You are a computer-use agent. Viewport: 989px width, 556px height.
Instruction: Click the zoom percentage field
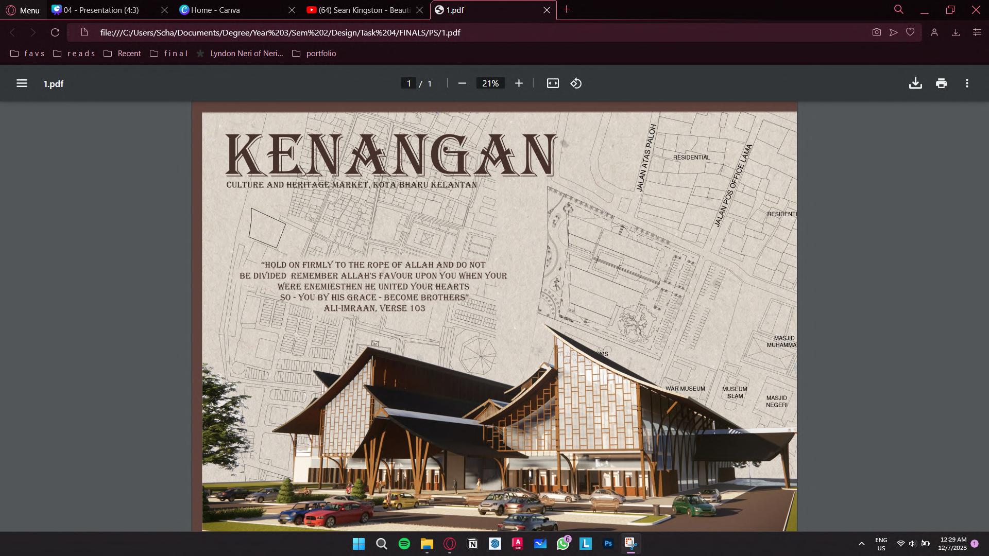click(x=490, y=83)
